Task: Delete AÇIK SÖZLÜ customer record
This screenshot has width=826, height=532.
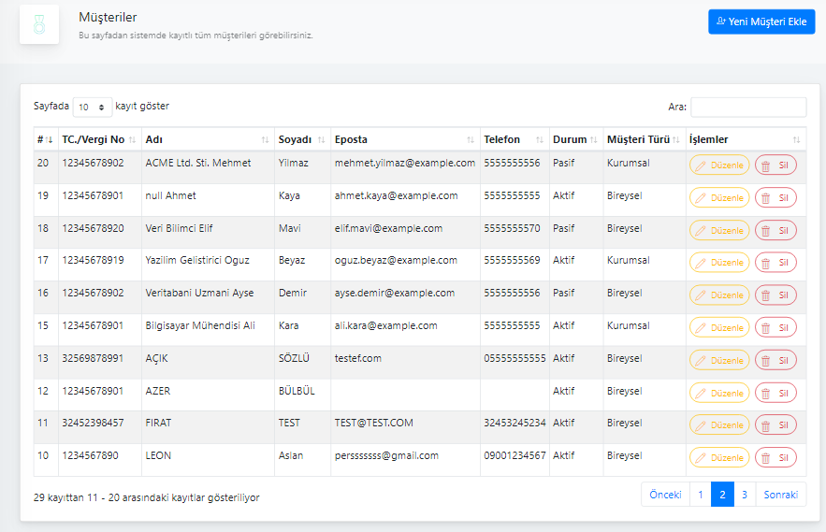Action: 775,360
